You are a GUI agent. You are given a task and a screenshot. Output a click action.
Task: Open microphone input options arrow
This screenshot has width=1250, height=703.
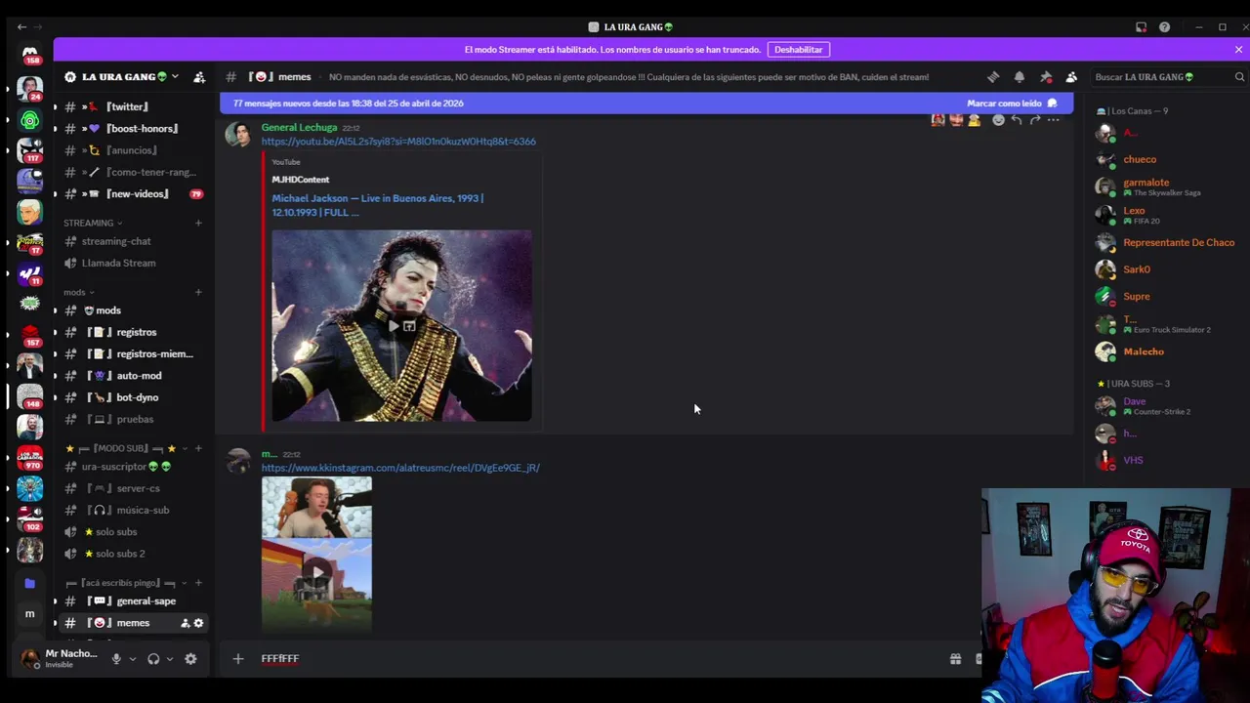[x=132, y=659]
